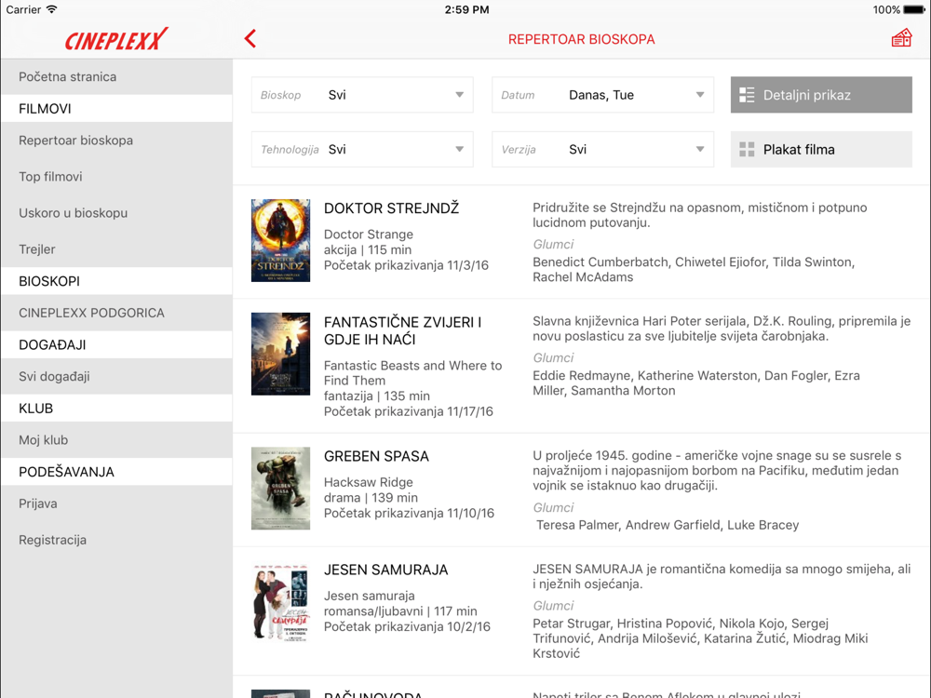Open Top filmovi
This screenshot has width=931, height=698.
pos(116,177)
